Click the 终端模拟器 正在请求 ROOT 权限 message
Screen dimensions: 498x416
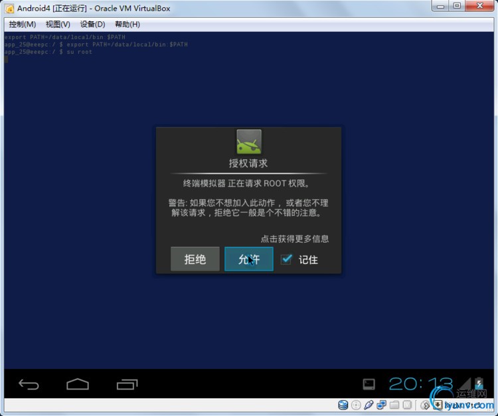tap(246, 183)
